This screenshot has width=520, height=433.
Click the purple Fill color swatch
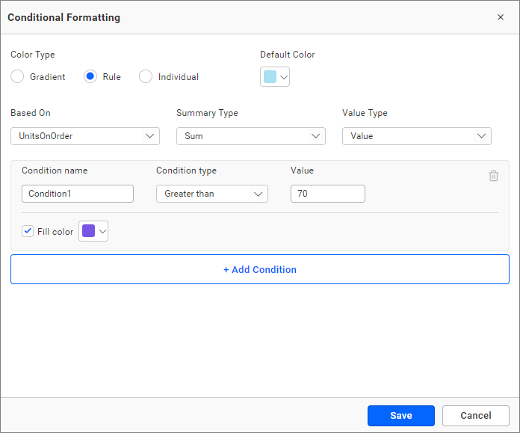pyautogui.click(x=88, y=232)
